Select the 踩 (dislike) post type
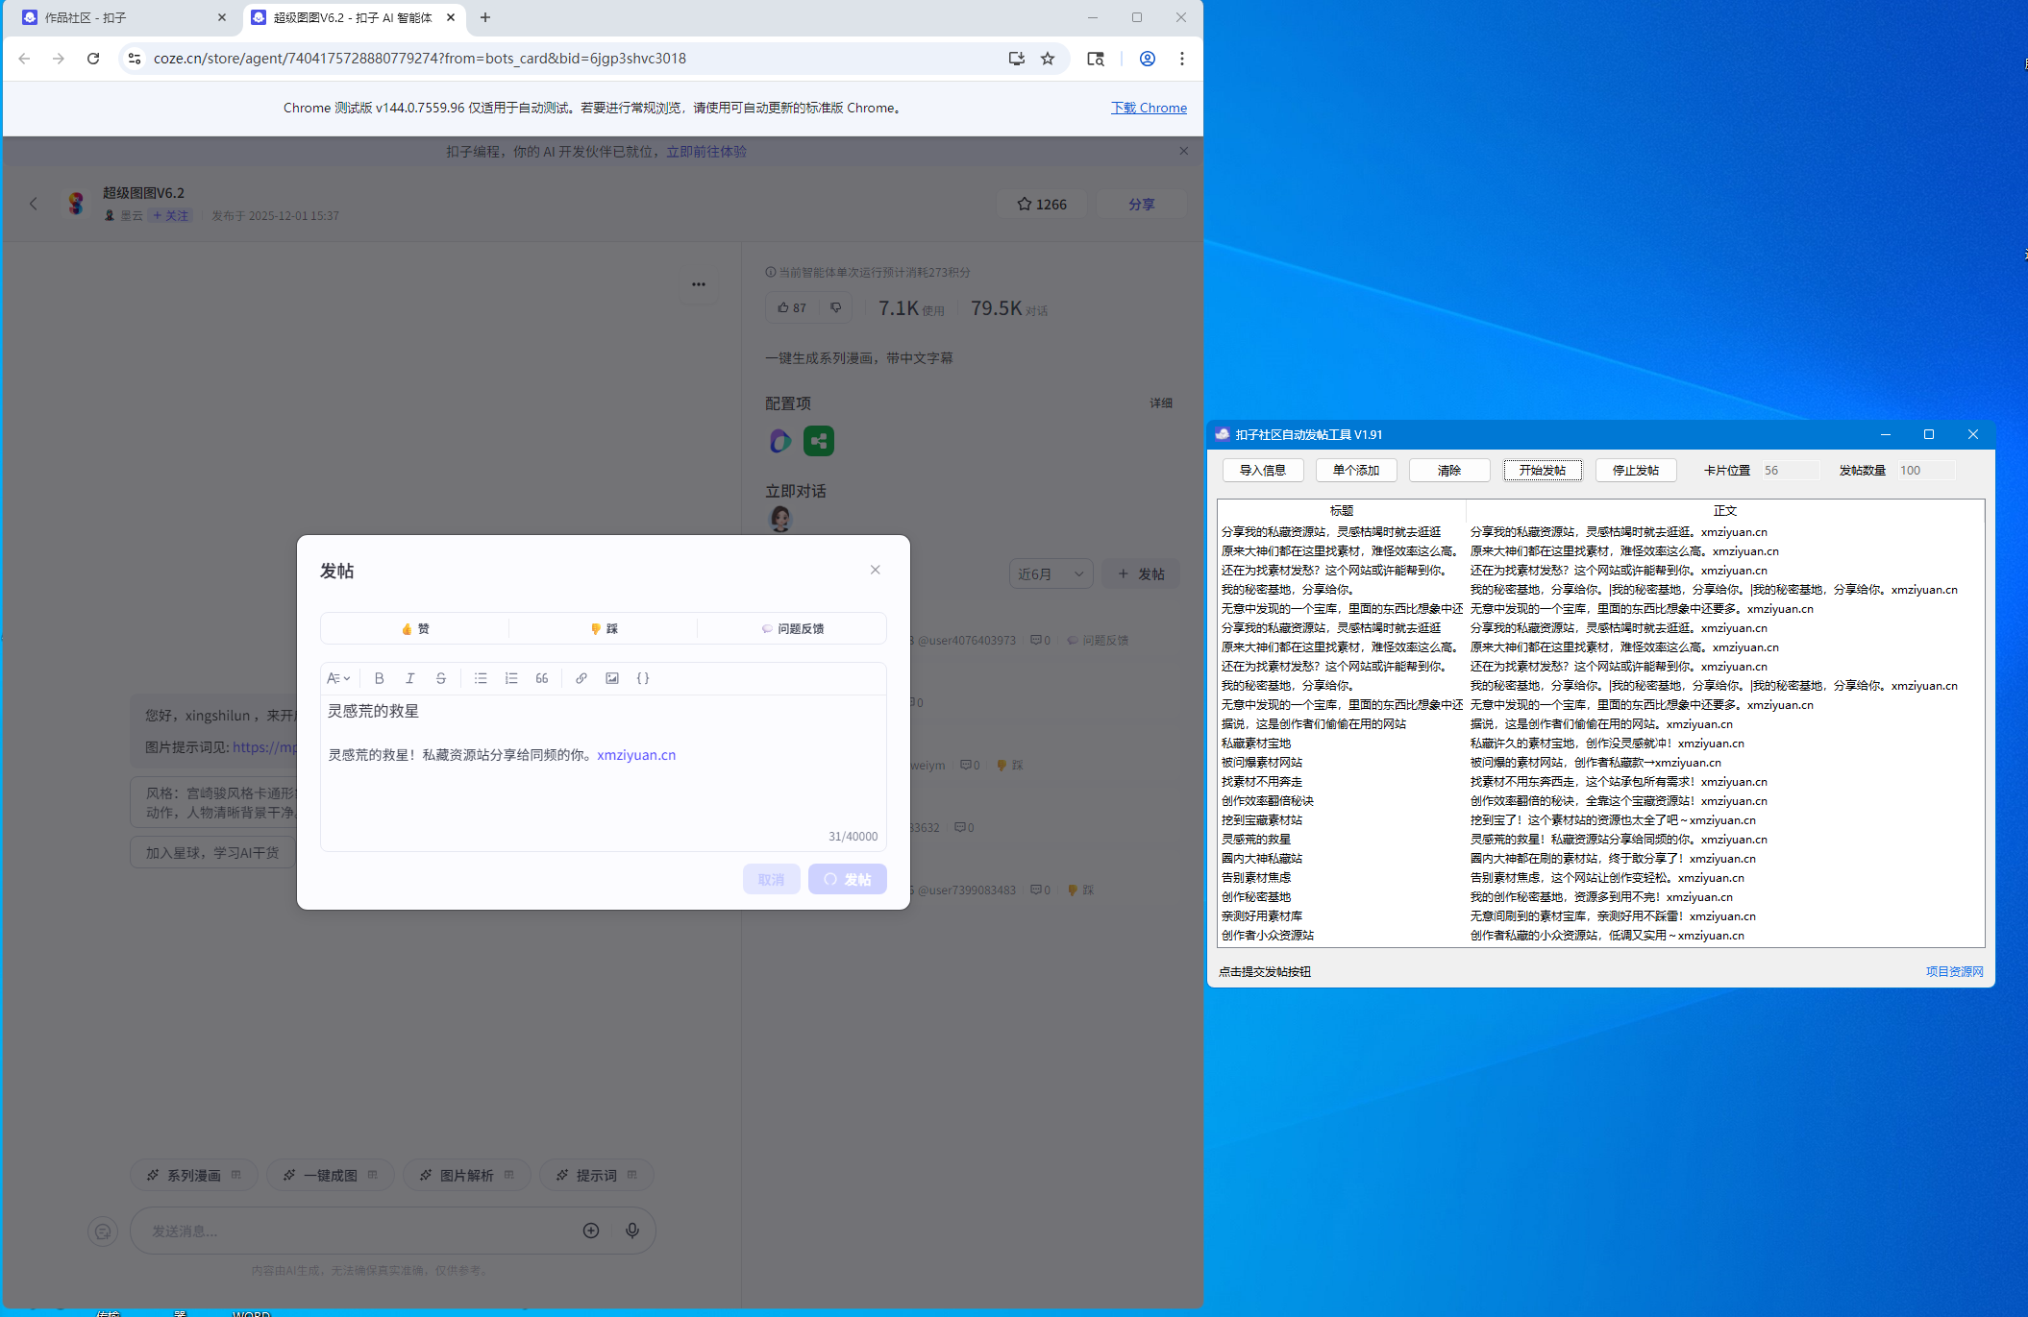The width and height of the screenshot is (2028, 1317). point(604,628)
